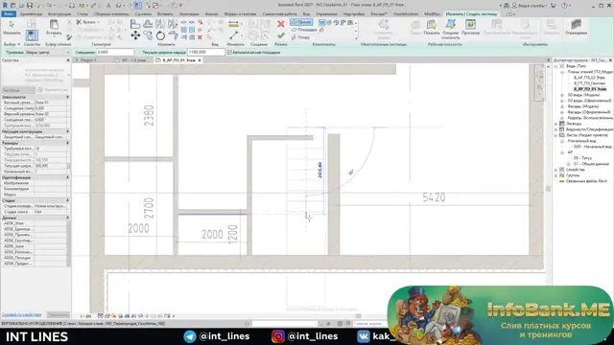Select the Run (Пролет) component button
The image size is (614, 345).
[x=301, y=22]
